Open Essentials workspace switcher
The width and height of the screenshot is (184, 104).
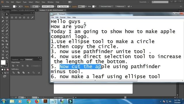point(144,2)
